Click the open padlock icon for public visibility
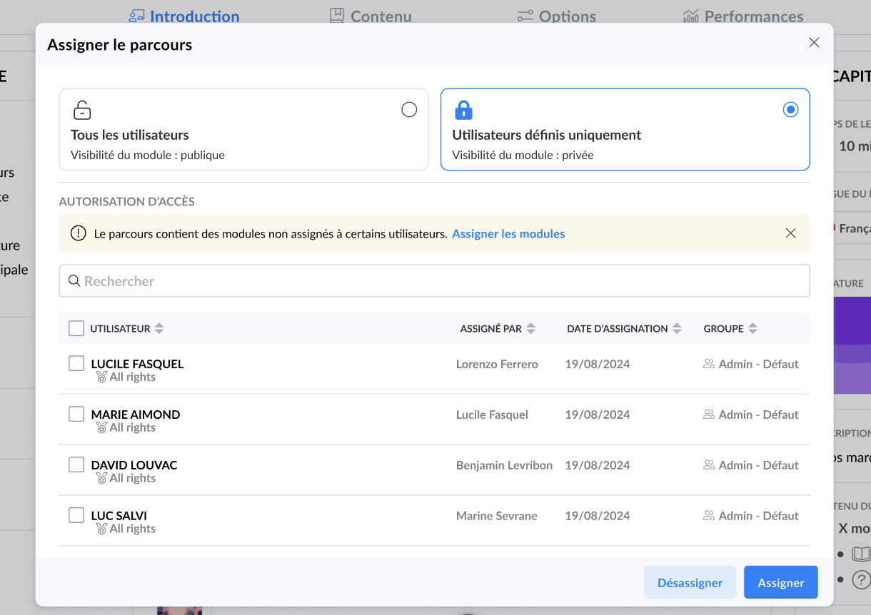 pos(82,110)
